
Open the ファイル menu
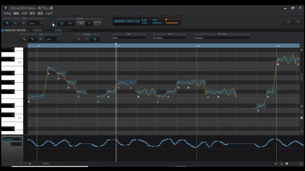pyautogui.click(x=7, y=13)
